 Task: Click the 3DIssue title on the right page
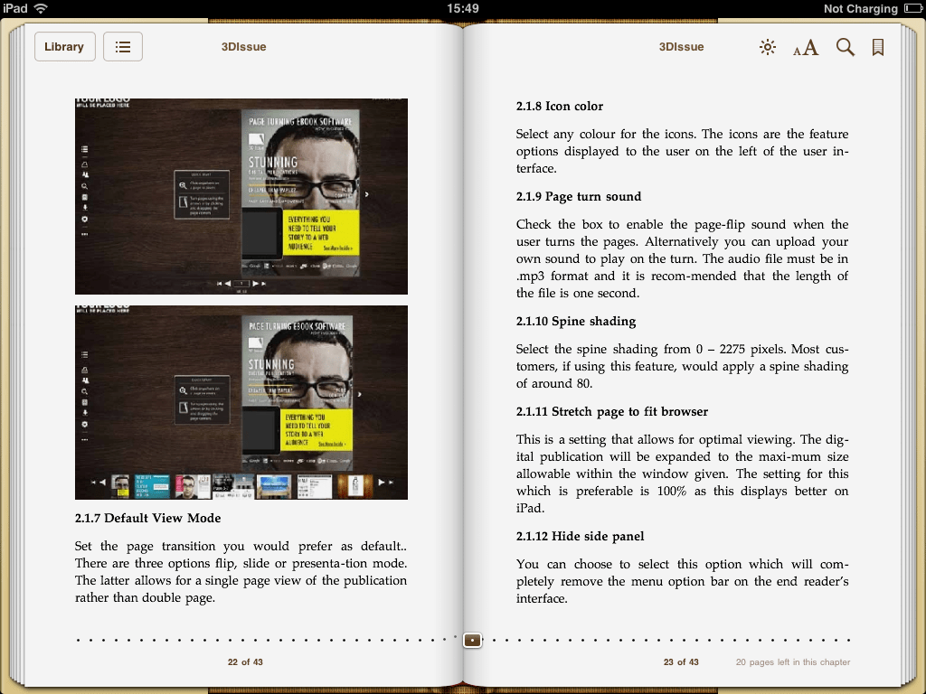(681, 46)
